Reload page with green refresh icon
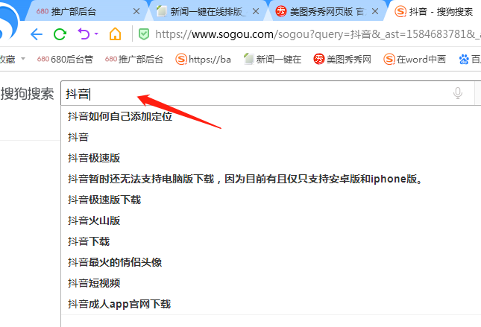Image resolution: width=481 pixels, height=327 pixels. [60, 34]
